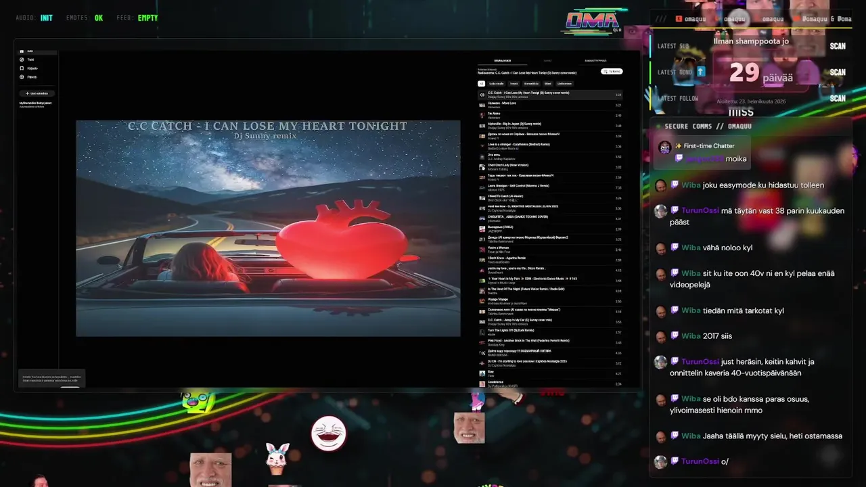
Task: Open the Tutki (Explore) sidebar icon
Action: click(x=22, y=60)
